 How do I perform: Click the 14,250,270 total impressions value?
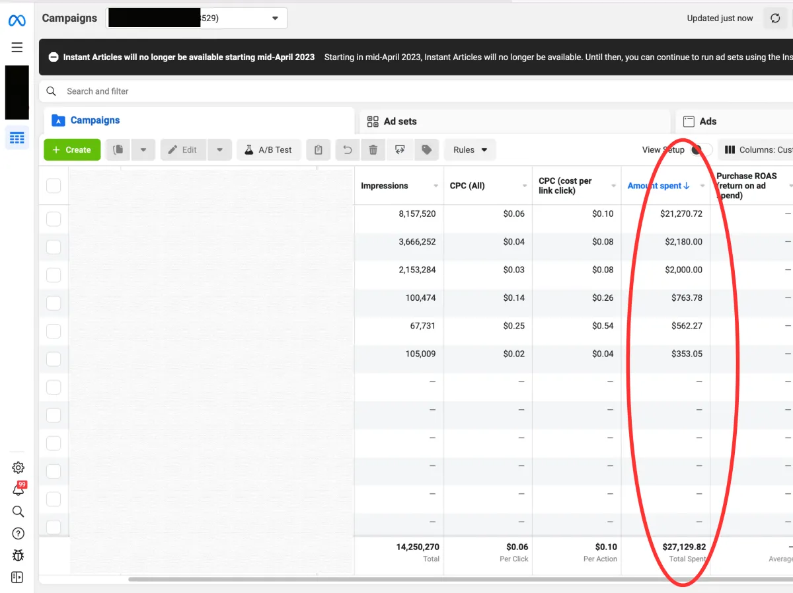tap(418, 547)
